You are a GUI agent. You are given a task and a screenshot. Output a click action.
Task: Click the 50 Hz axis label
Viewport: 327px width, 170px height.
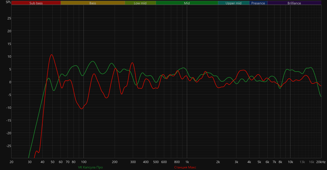(53, 162)
